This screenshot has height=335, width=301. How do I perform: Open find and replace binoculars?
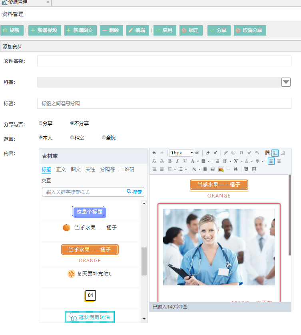click(236, 169)
